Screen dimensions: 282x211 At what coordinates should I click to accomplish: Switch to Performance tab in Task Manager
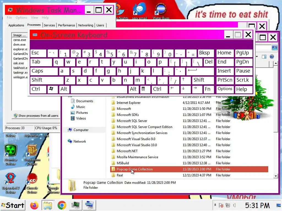point(66,25)
